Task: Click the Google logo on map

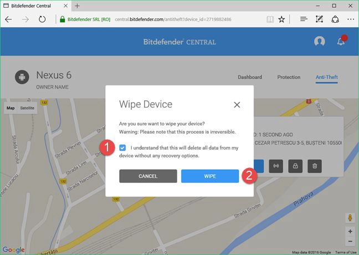Action: pyautogui.click(x=13, y=249)
